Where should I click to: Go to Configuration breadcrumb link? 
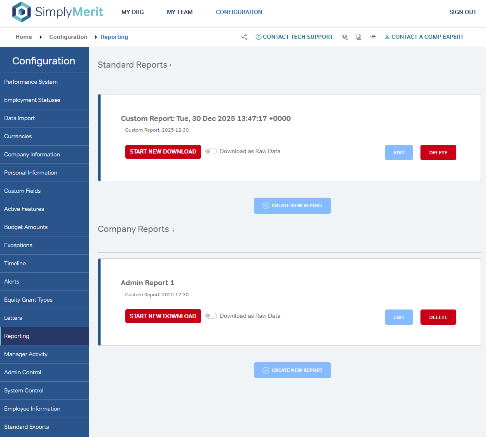pos(68,37)
